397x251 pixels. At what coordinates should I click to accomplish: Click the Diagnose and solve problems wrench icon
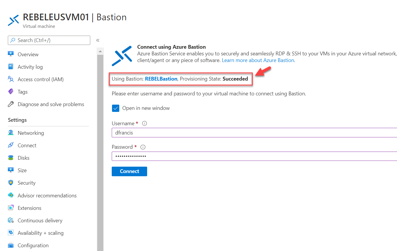(x=11, y=104)
